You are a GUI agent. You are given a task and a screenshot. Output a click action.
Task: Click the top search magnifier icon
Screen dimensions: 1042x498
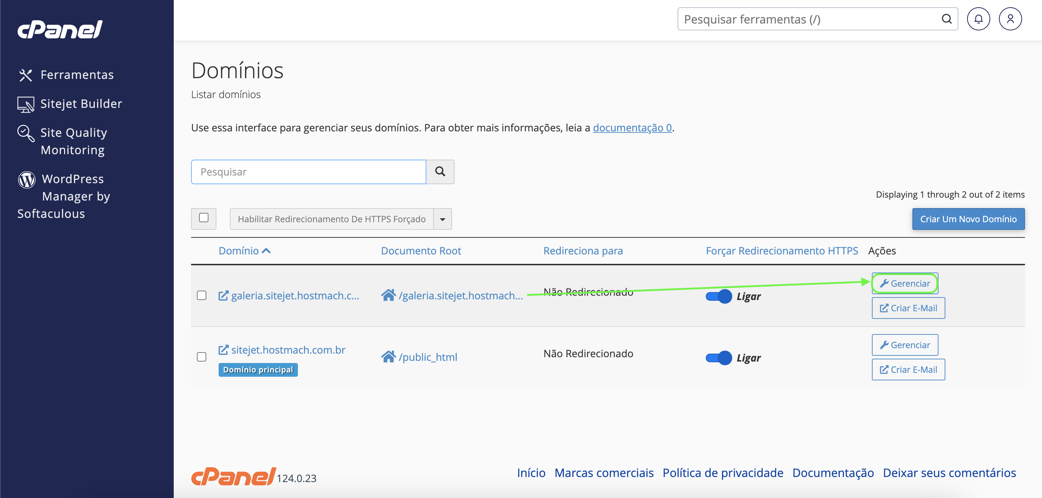click(946, 19)
